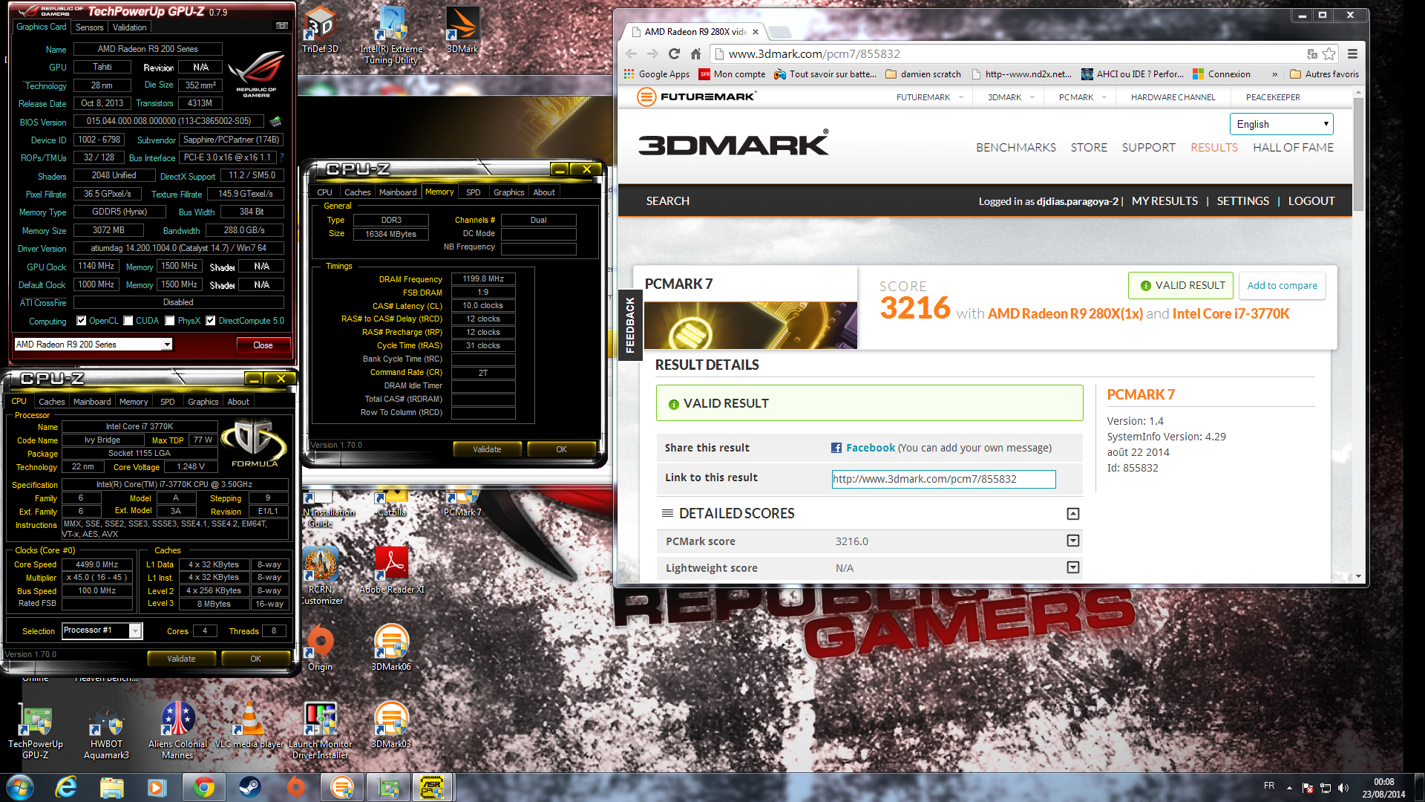The height and width of the screenshot is (802, 1425).
Task: Open the 3DMark desktop shortcut
Action: point(462,30)
